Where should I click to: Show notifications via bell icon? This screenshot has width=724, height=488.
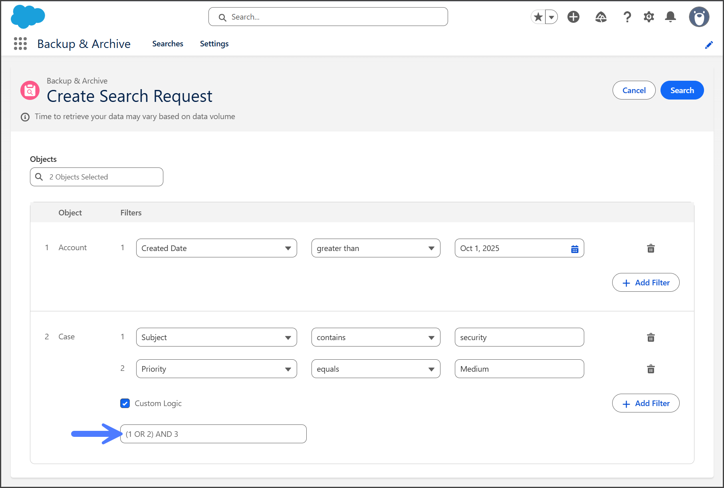[x=670, y=17]
